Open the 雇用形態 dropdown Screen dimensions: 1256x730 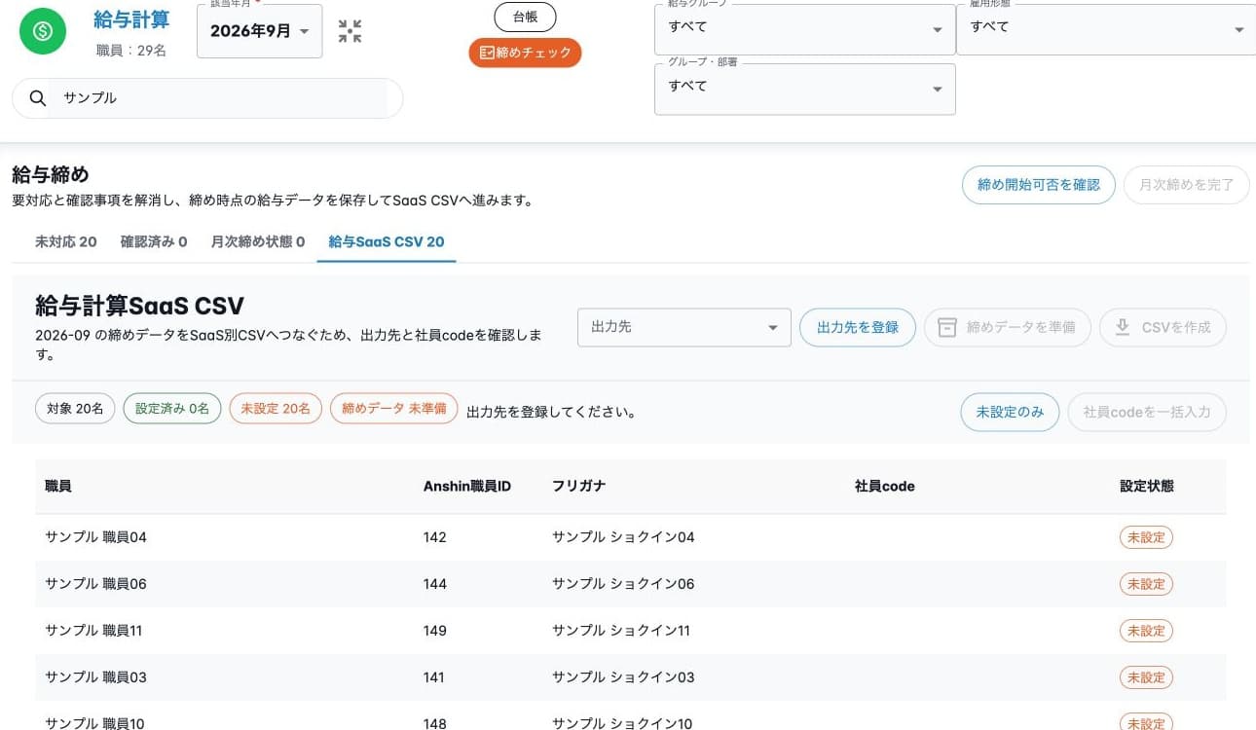(x=1106, y=28)
